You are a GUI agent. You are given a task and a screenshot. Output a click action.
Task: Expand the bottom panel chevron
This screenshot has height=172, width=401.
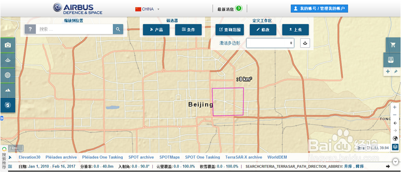(396, 161)
